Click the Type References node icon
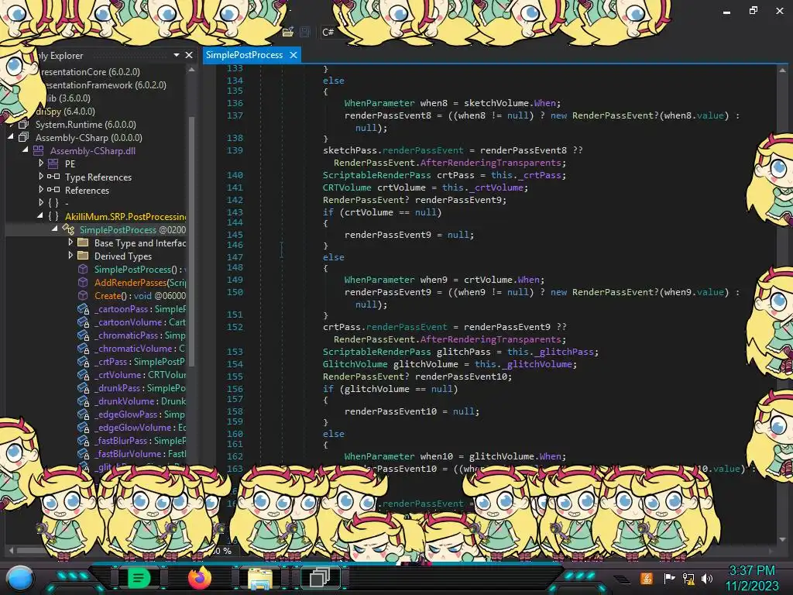 pos(53,177)
